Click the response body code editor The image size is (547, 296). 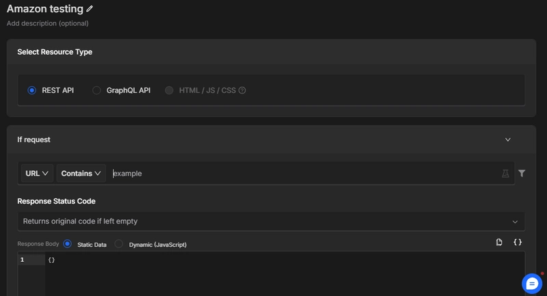click(284, 273)
